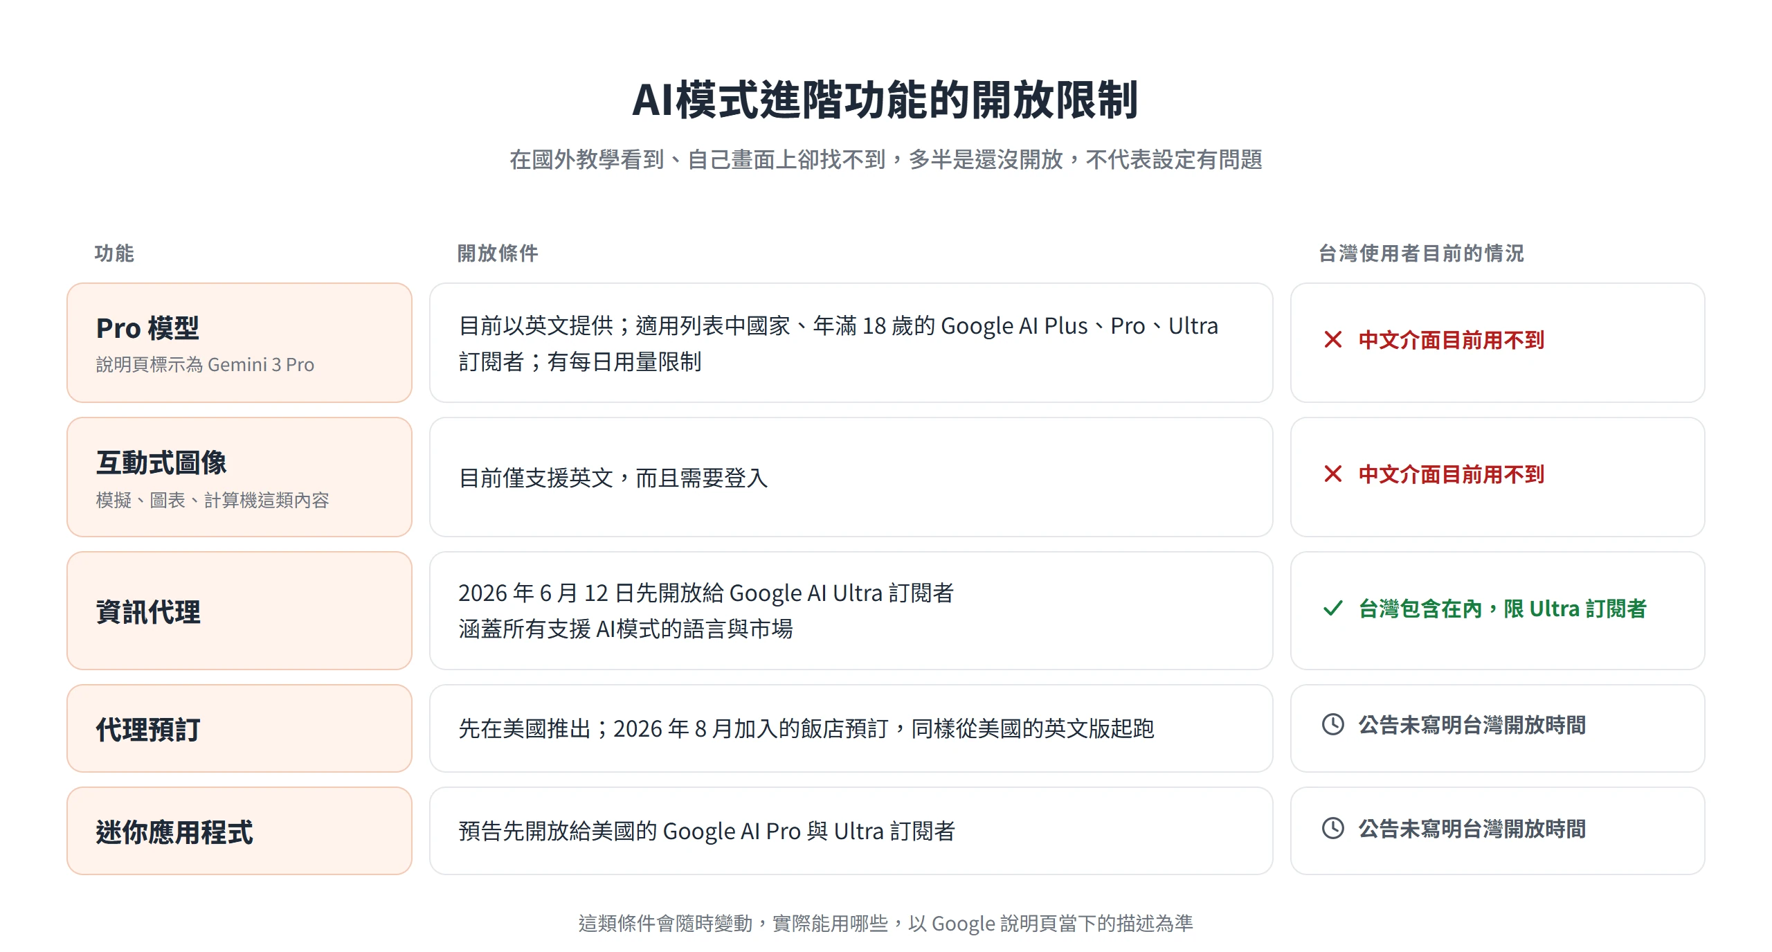The height and width of the screenshot is (952, 1772).
Task: Click the clock icon in 迷你應用程式 row
Action: pyautogui.click(x=1332, y=828)
